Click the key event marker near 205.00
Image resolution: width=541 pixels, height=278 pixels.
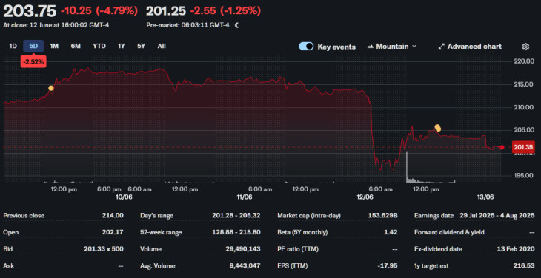pyautogui.click(x=437, y=128)
